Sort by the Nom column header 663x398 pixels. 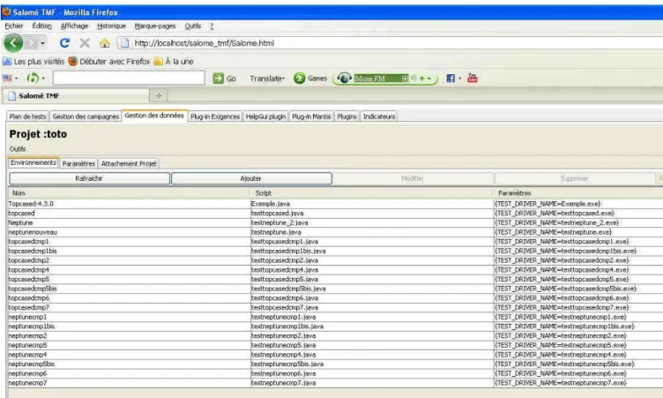coord(130,193)
